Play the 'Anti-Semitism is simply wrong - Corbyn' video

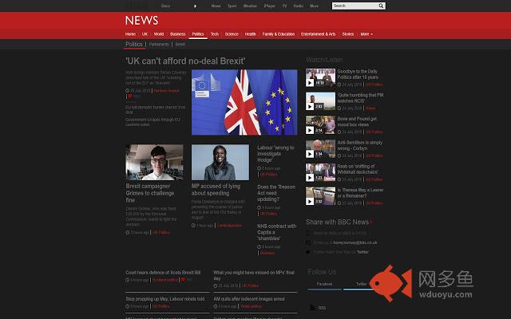(310, 154)
